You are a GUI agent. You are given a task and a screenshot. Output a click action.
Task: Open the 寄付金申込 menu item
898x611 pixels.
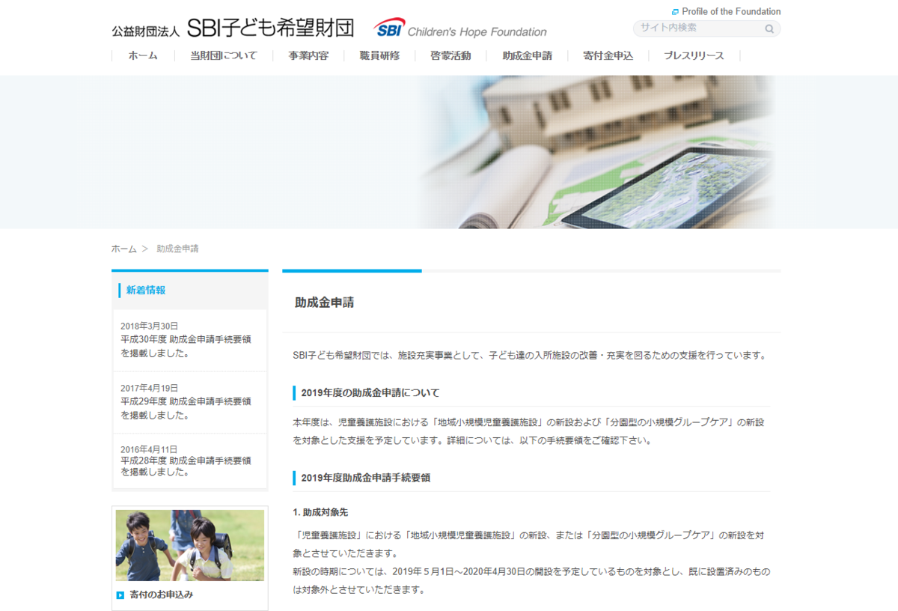(608, 55)
